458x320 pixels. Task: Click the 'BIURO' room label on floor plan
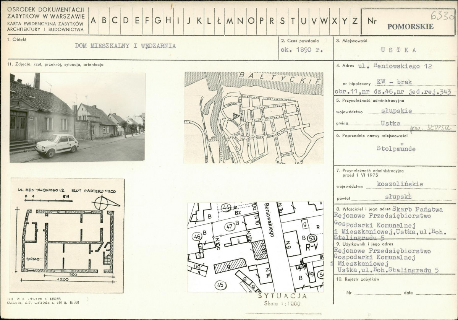coord(33,259)
